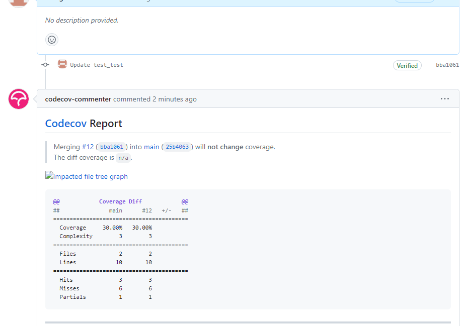Open the main branch link
This screenshot has height=326, width=466.
pos(151,147)
